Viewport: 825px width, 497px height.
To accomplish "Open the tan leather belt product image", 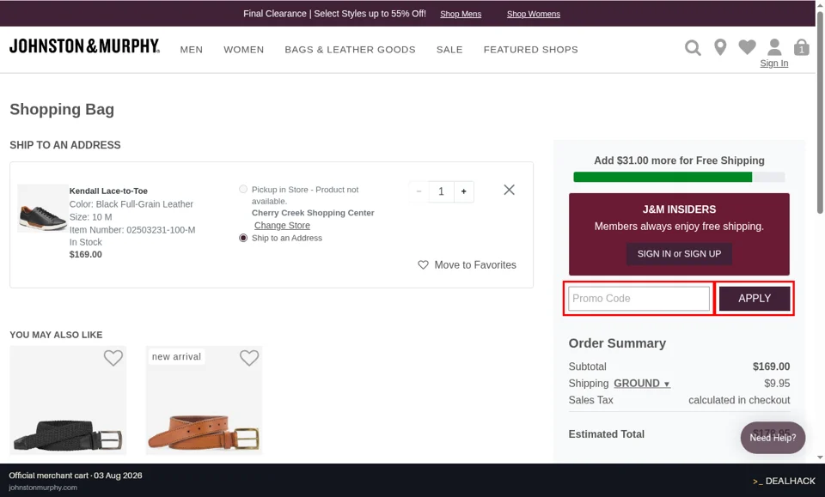I will pyautogui.click(x=205, y=400).
